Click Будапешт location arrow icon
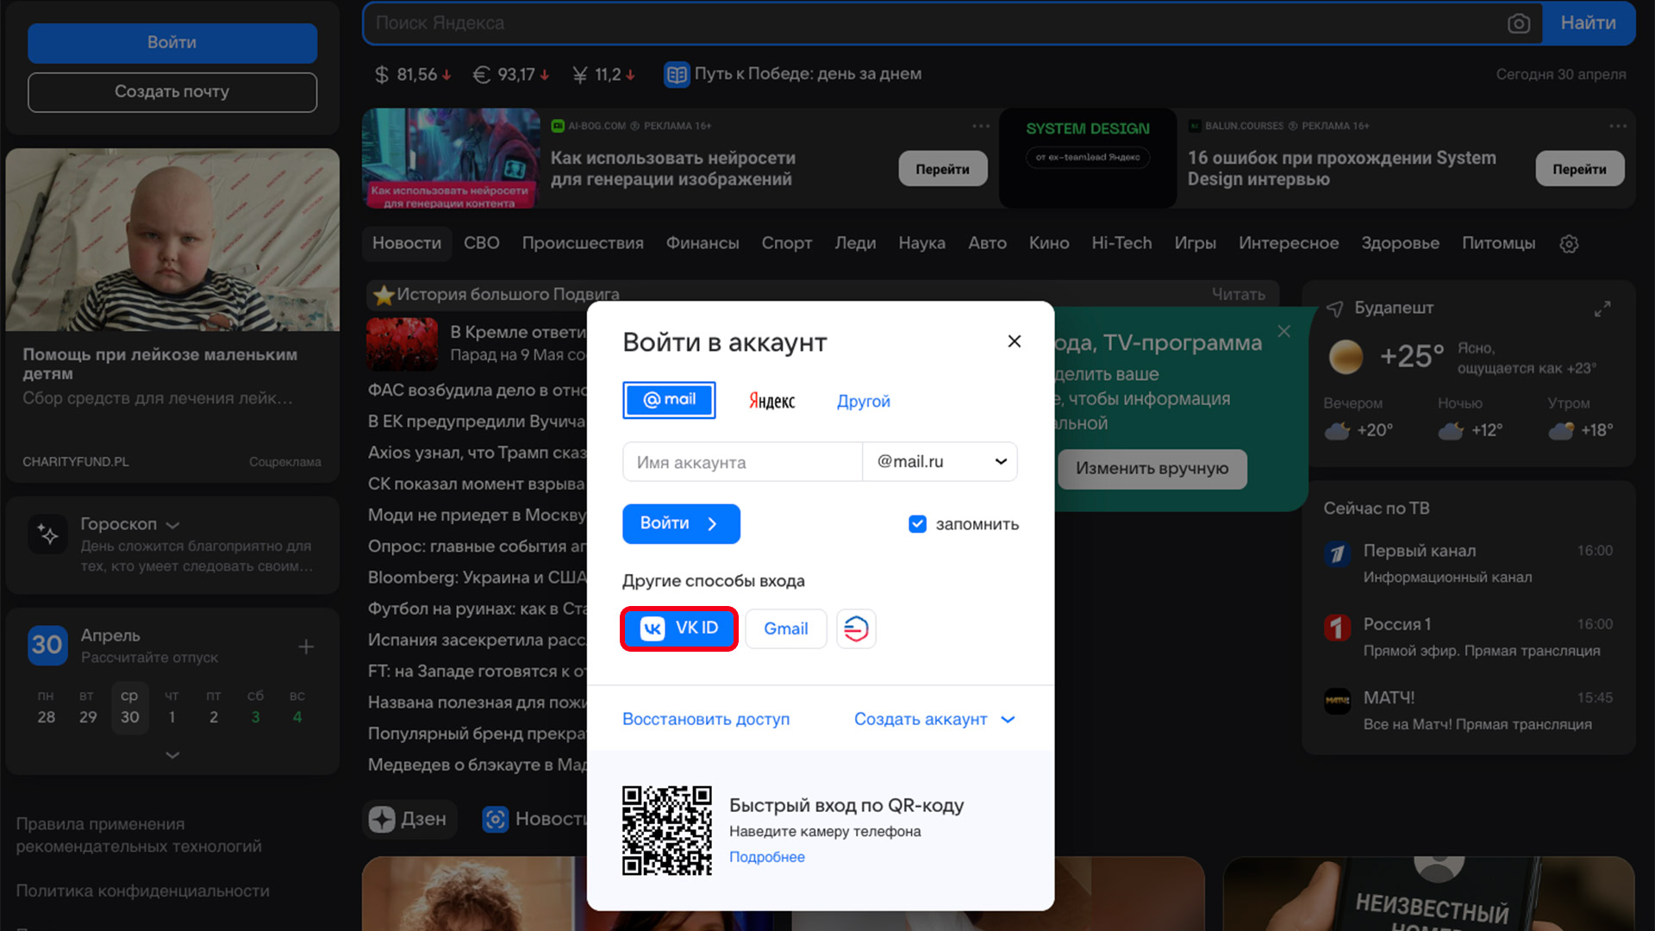The width and height of the screenshot is (1655, 931). (1334, 309)
